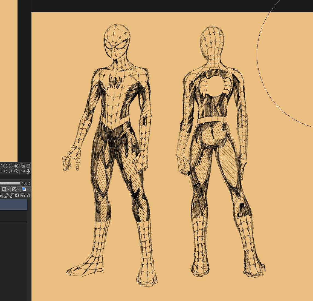Image resolution: width=313 pixels, height=301 pixels.
Task: Transfer to the lower layer
Action: click(x=6, y=195)
